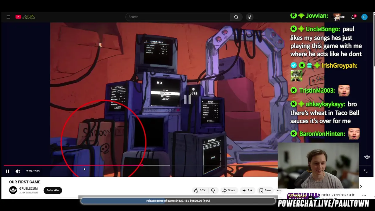Mute the video volume speaker icon
The width and height of the screenshot is (375, 211).
tap(18, 171)
